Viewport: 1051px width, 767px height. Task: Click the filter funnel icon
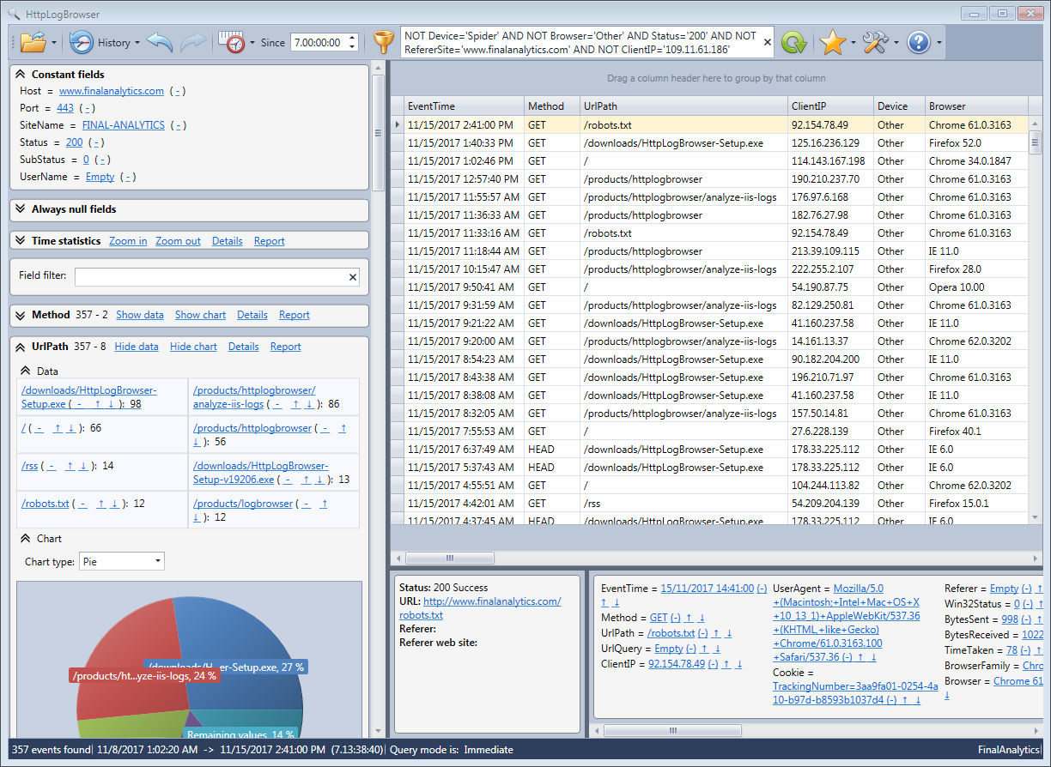pyautogui.click(x=383, y=42)
